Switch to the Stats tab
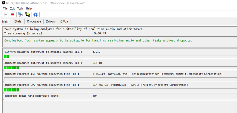 click(x=18, y=21)
